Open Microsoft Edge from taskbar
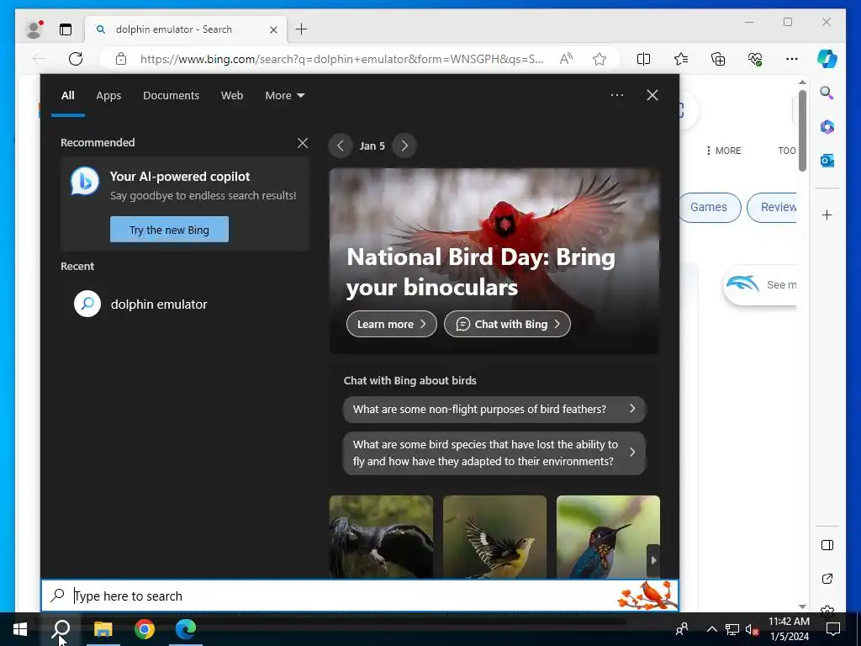This screenshot has height=646, width=861. (x=186, y=629)
